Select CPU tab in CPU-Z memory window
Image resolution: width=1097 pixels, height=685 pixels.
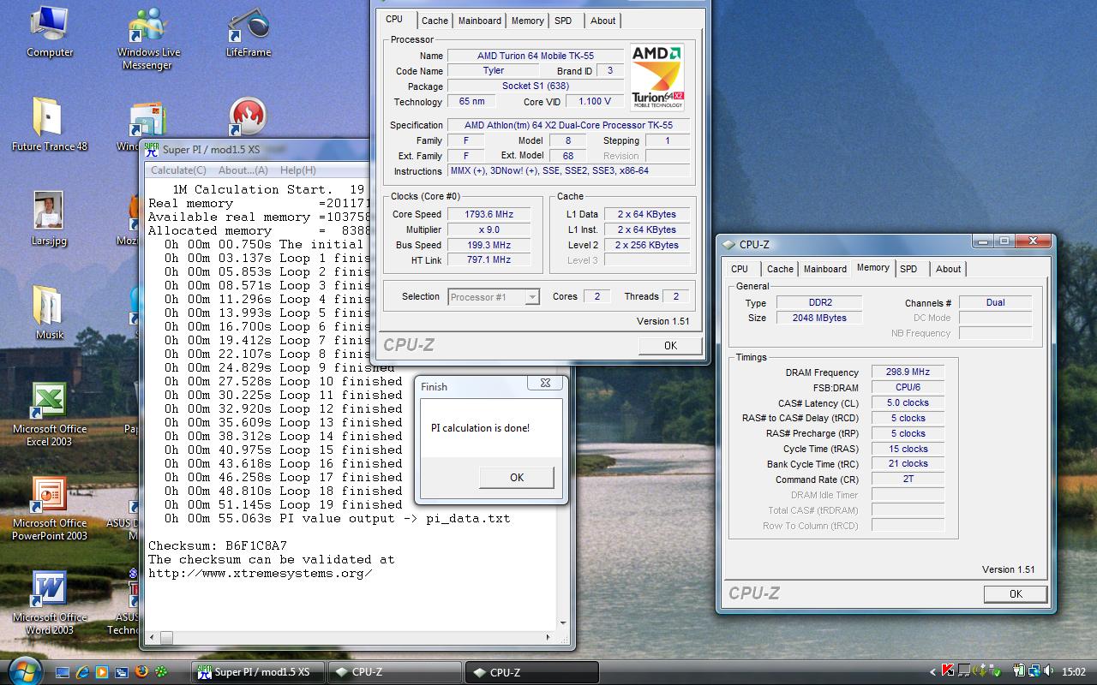[x=740, y=269]
